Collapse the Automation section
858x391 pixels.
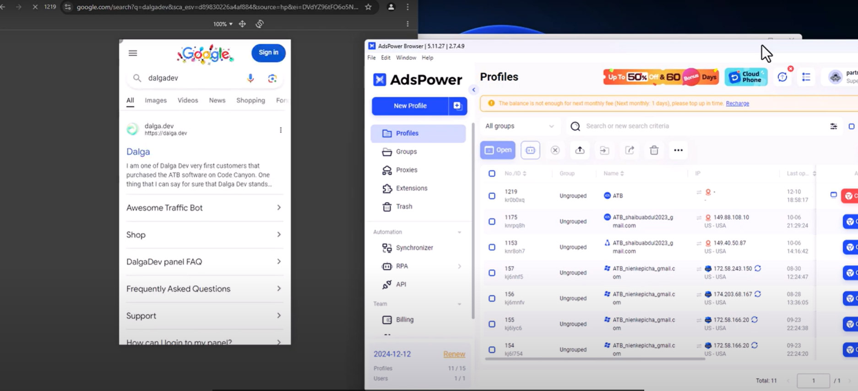point(459,232)
